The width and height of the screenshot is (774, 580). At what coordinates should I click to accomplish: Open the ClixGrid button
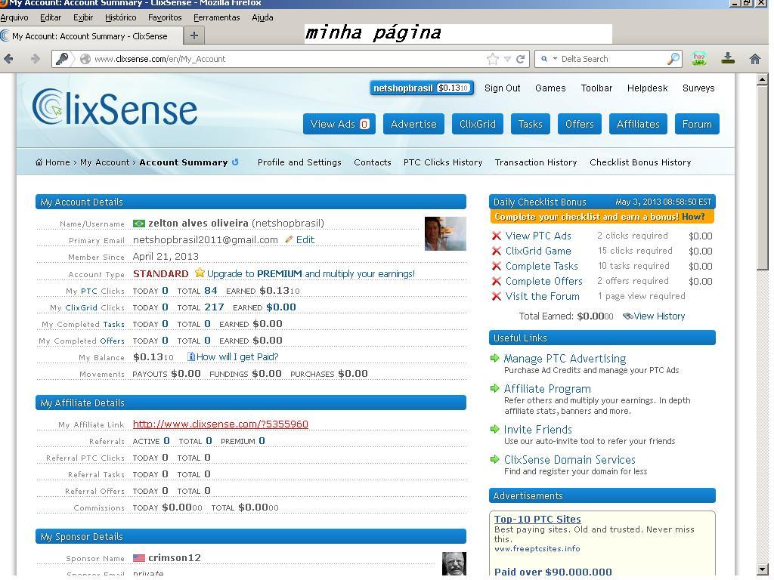(478, 124)
